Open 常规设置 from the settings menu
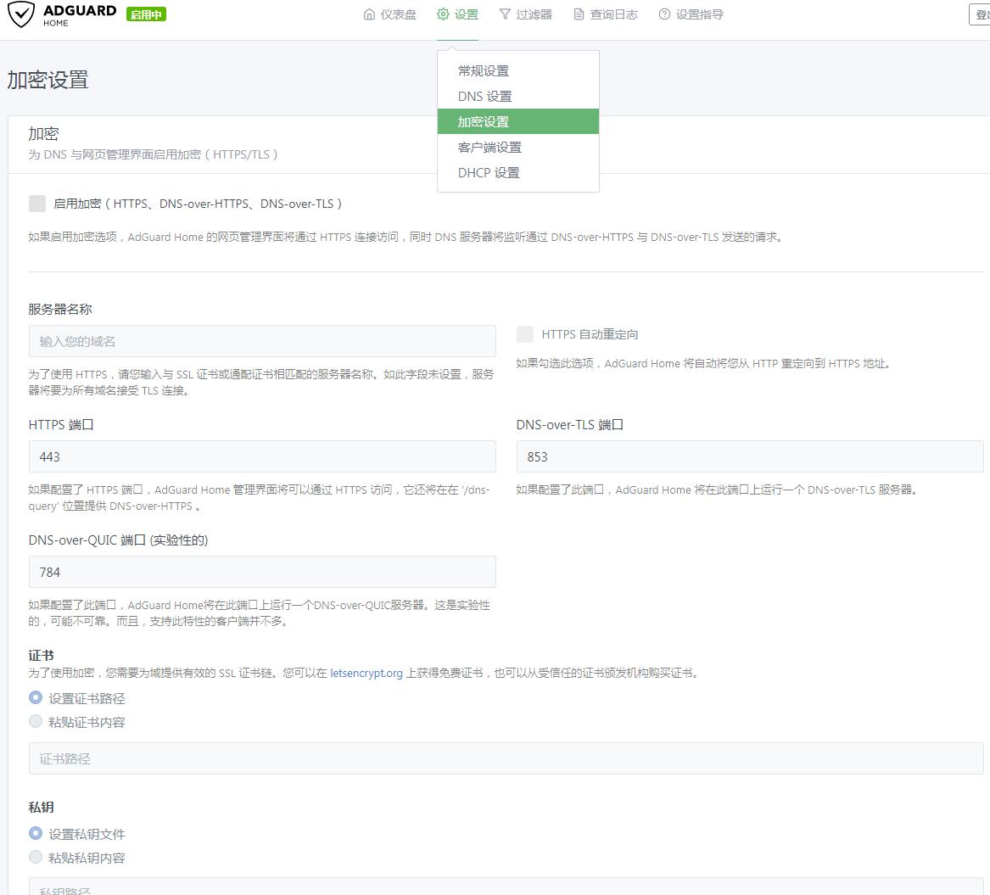990x895 pixels. point(483,71)
